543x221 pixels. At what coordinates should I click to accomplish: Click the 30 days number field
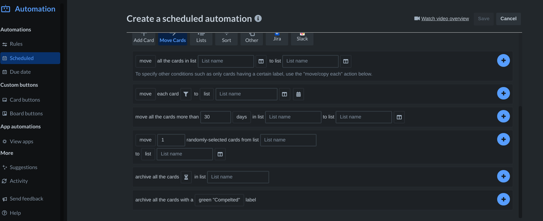(x=215, y=117)
